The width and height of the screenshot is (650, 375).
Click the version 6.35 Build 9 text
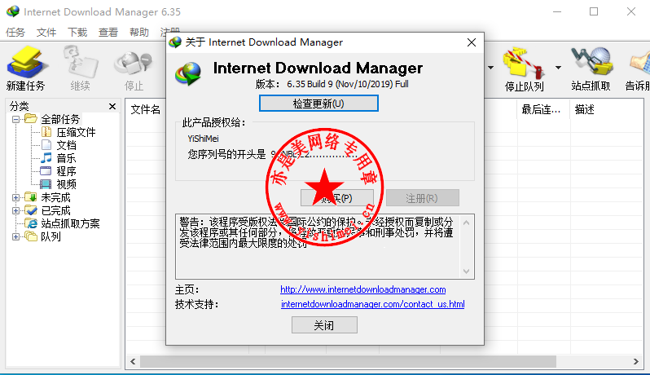point(347,84)
